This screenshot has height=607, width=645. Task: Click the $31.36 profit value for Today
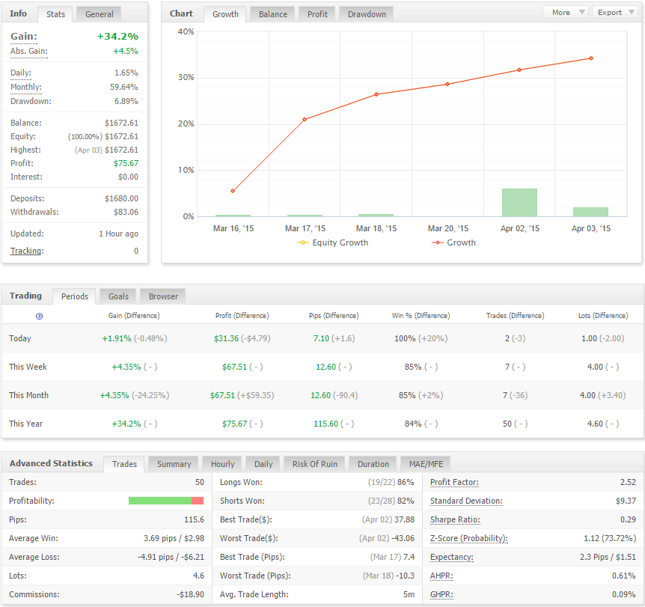click(x=226, y=338)
